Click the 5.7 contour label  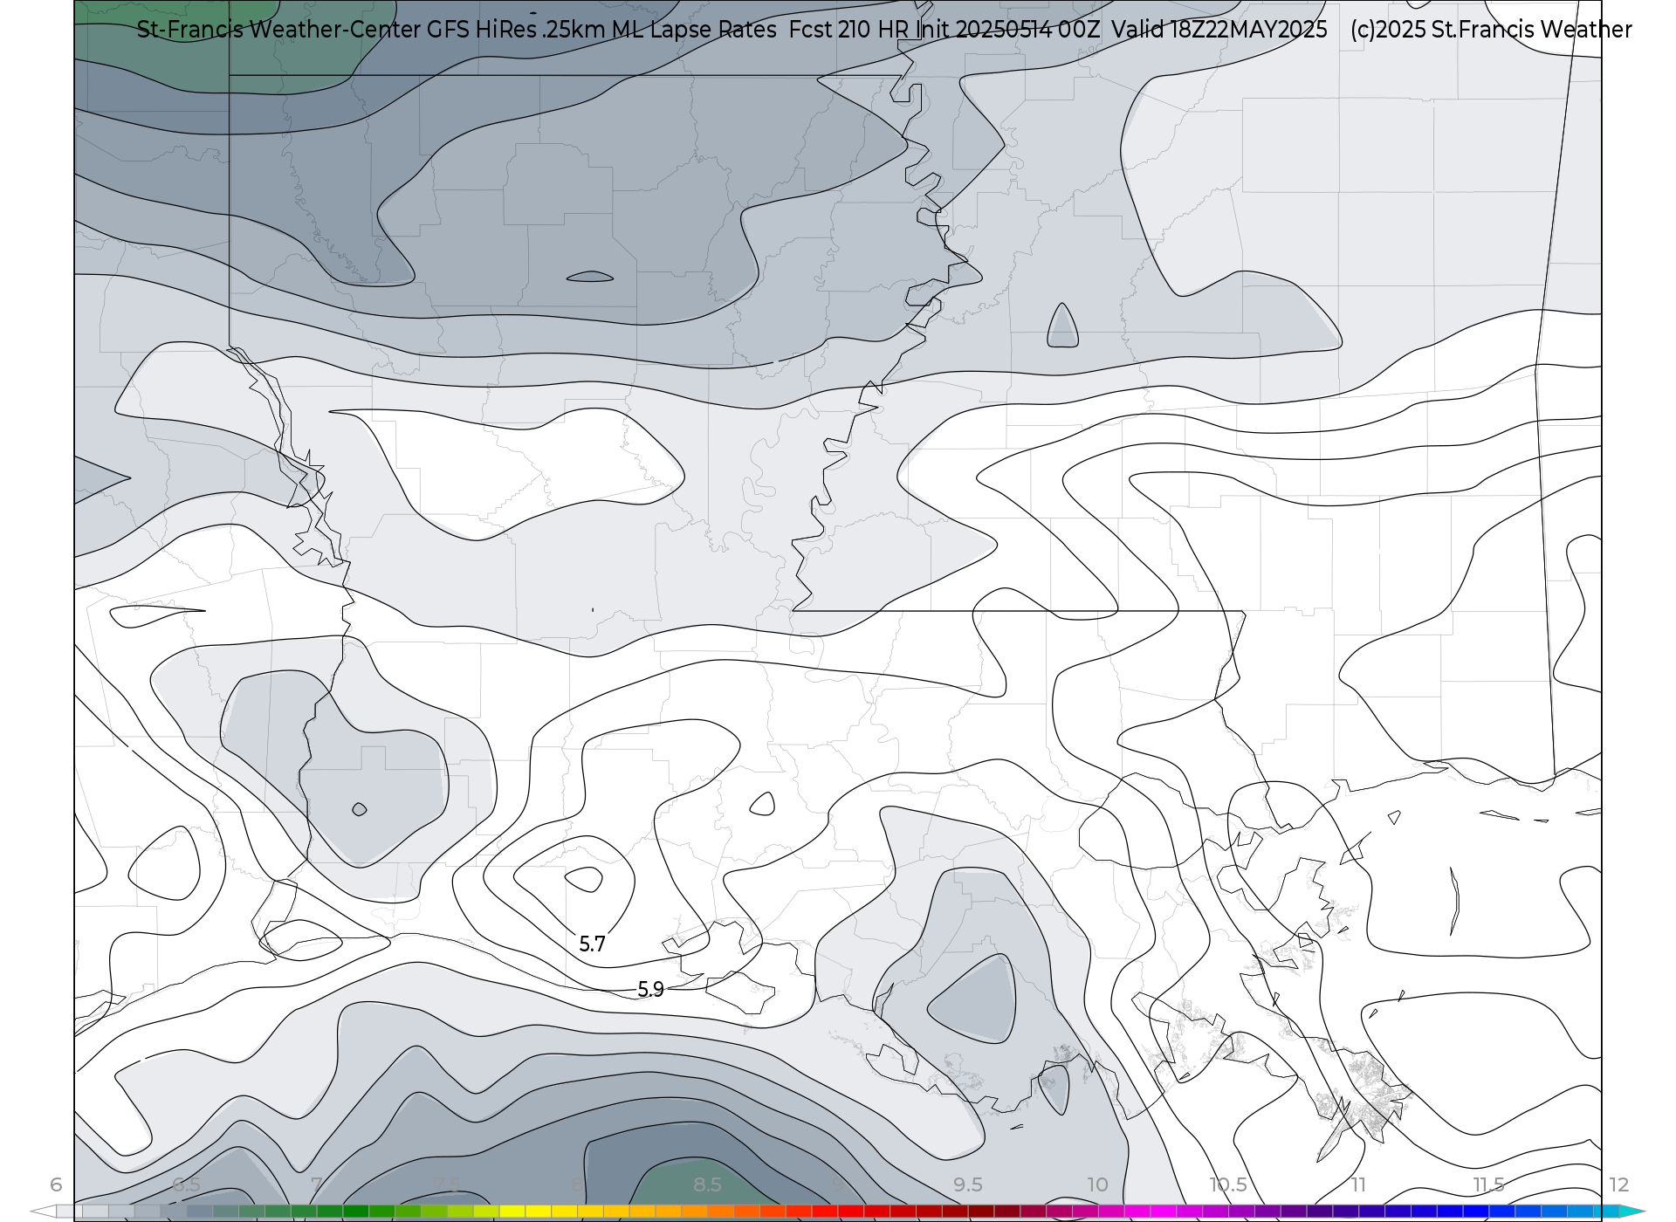click(592, 944)
